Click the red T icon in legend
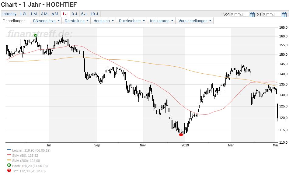 pyautogui.click(x=9, y=170)
